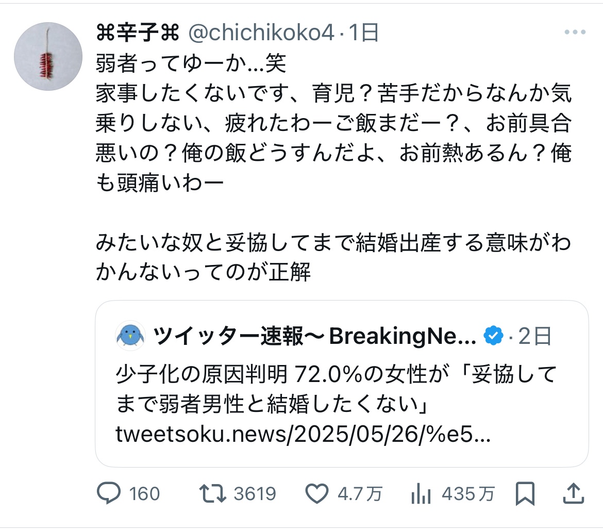Click the blue verified badge
The width and height of the screenshot is (603, 531).
coord(493,337)
